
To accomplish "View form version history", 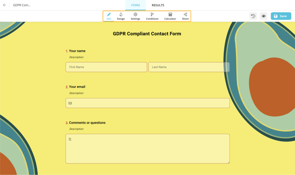I will (253, 16).
